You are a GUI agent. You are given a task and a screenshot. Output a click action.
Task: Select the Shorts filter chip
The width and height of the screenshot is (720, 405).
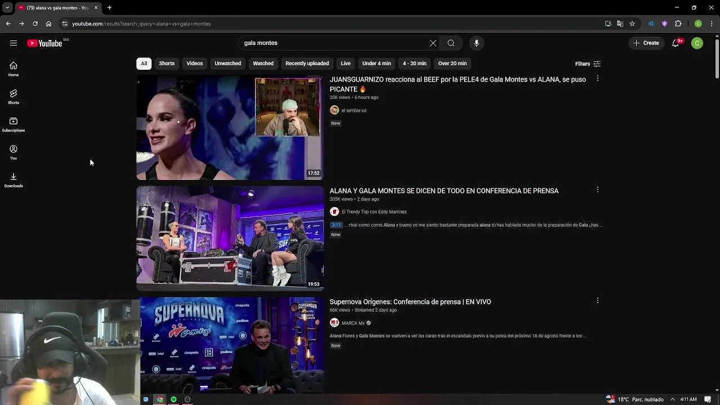click(x=166, y=64)
